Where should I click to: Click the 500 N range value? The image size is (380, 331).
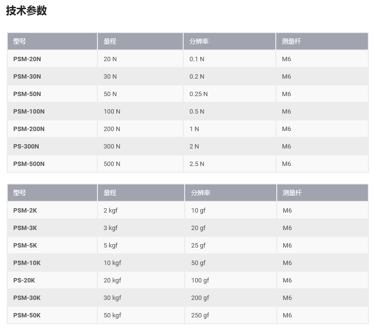112,164
